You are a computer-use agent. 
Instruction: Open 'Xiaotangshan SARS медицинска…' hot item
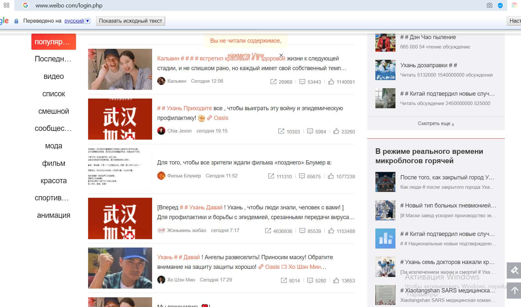coord(448,291)
